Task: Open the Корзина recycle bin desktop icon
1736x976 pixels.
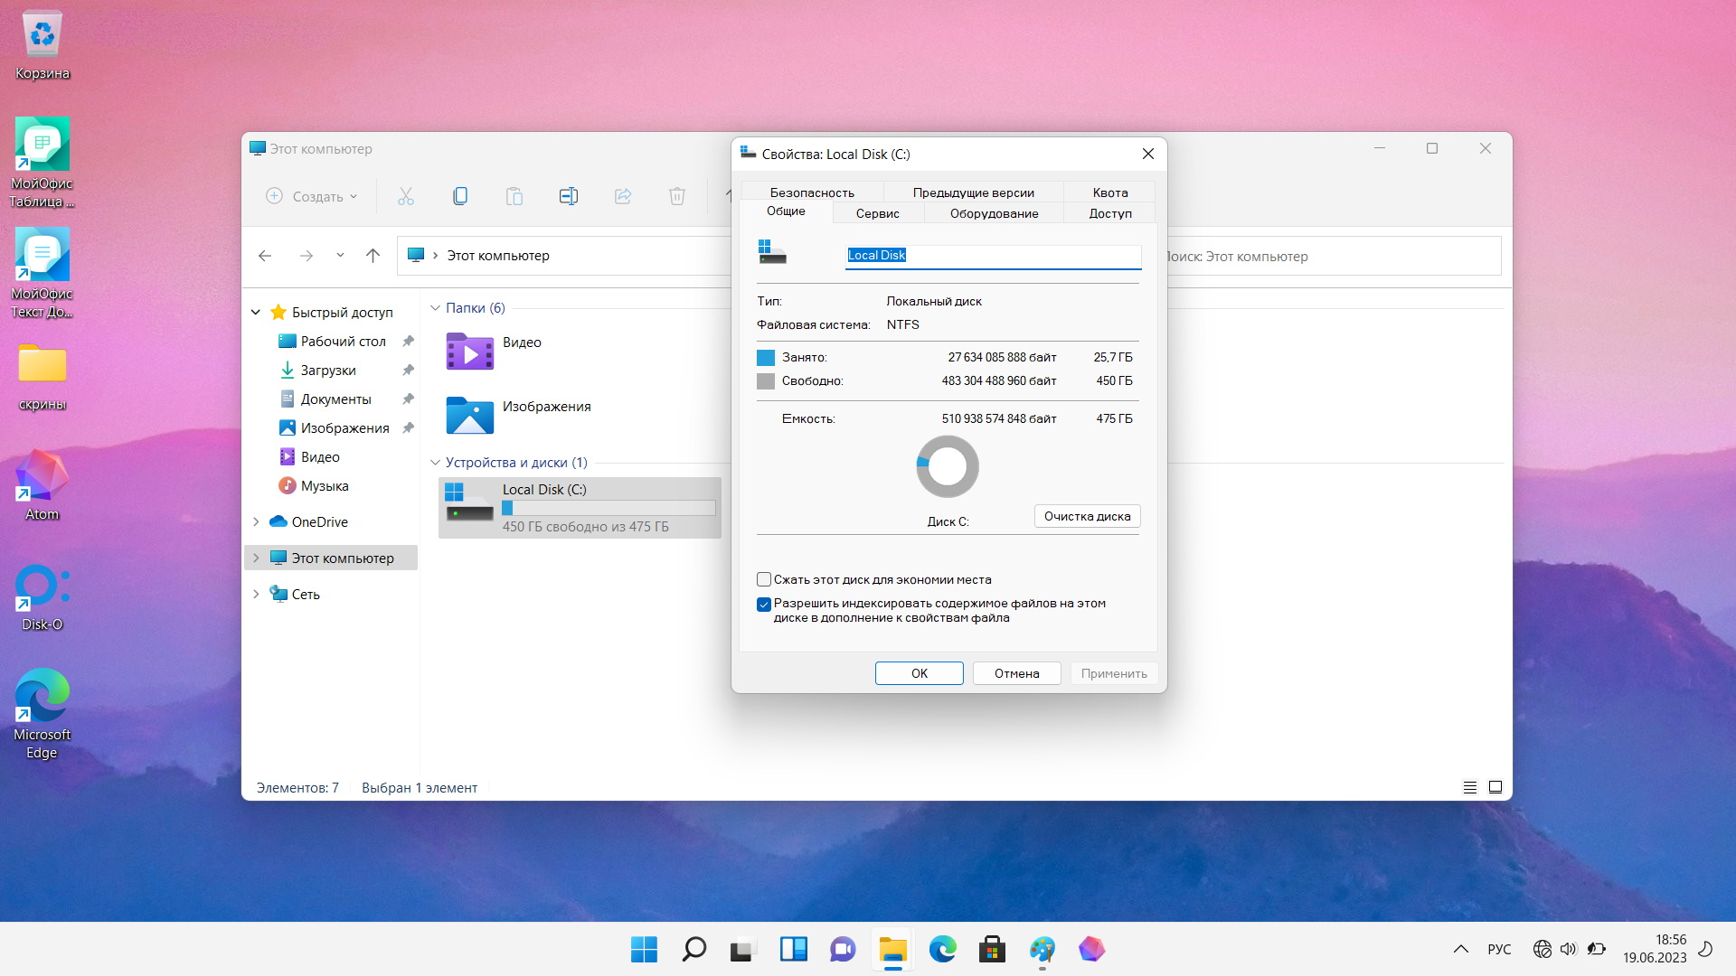Action: pos(42,45)
